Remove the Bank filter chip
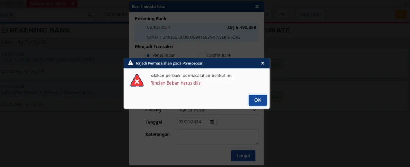Image resolution: width=410 pixels, height=167 pixels. pyautogui.click(x=11, y=14)
